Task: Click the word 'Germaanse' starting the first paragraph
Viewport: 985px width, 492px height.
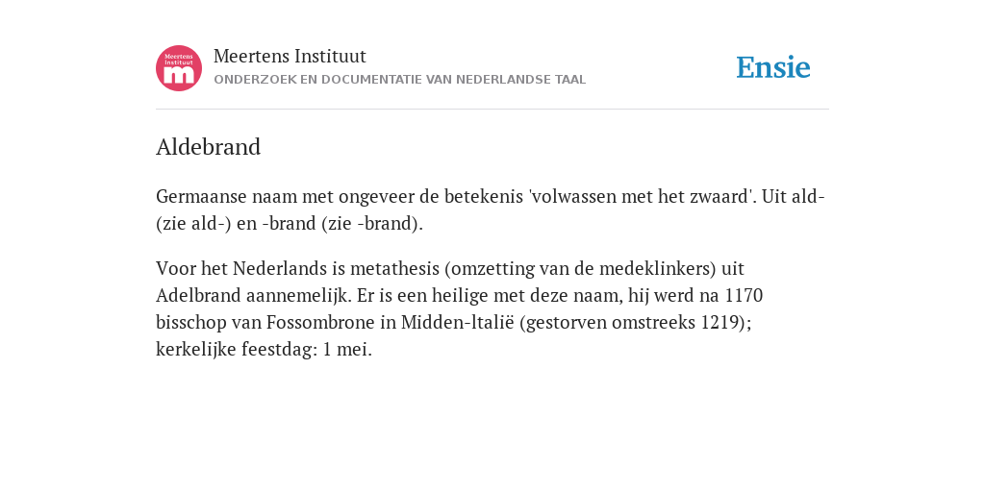Action: (202, 196)
